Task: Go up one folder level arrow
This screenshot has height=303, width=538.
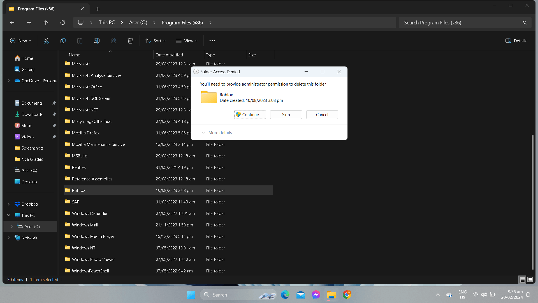Action: click(x=46, y=22)
